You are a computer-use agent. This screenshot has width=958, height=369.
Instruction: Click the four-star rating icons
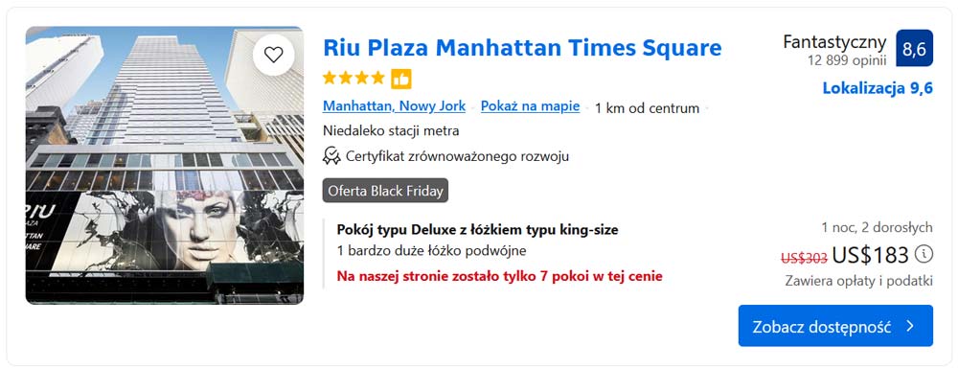click(x=354, y=79)
